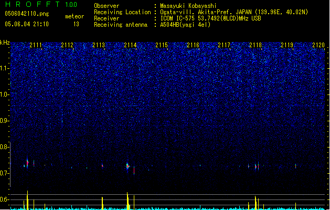Click the meteor label

[74, 16]
